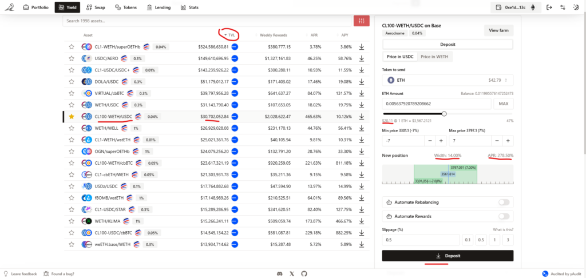586x278 pixels.
Task: Increase Max price with plus button
Action: click(x=508, y=141)
